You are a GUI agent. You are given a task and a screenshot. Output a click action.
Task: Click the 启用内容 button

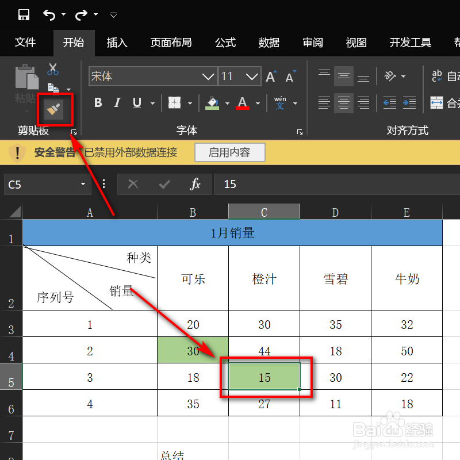click(229, 152)
